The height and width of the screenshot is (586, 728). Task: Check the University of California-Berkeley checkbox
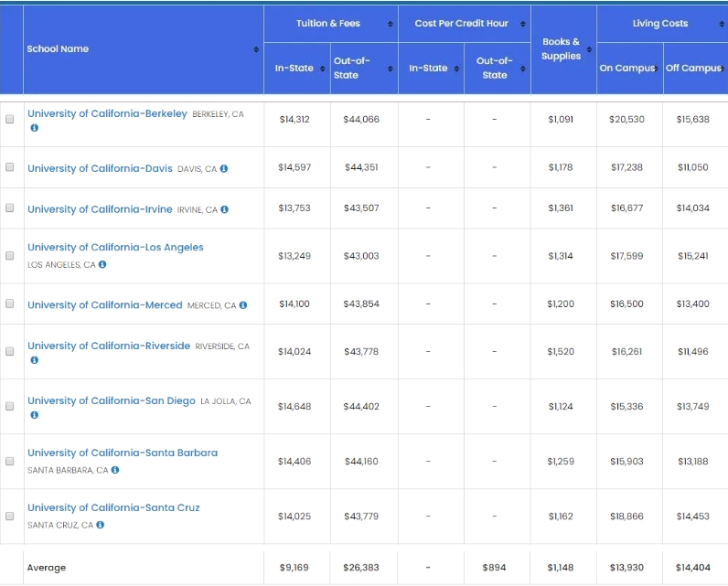pos(9,119)
